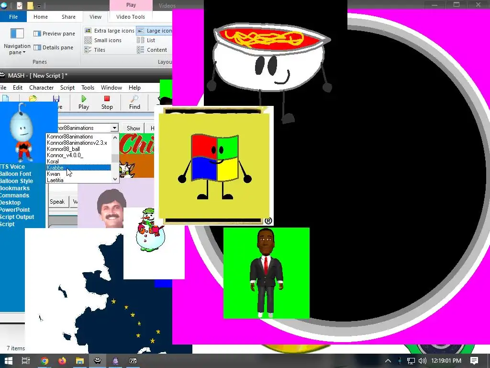Click the suited man character on green

coord(266,273)
